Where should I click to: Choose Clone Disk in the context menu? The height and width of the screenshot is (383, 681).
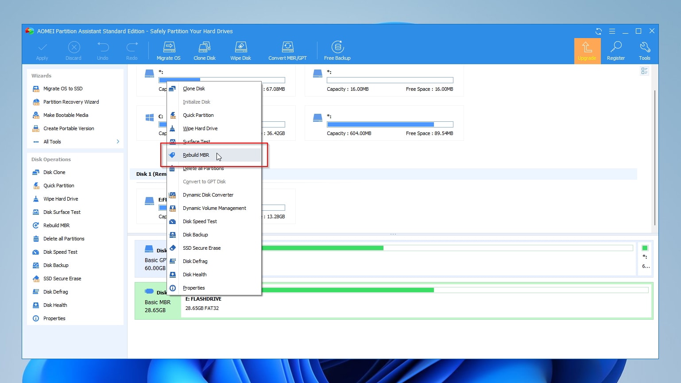click(214, 89)
